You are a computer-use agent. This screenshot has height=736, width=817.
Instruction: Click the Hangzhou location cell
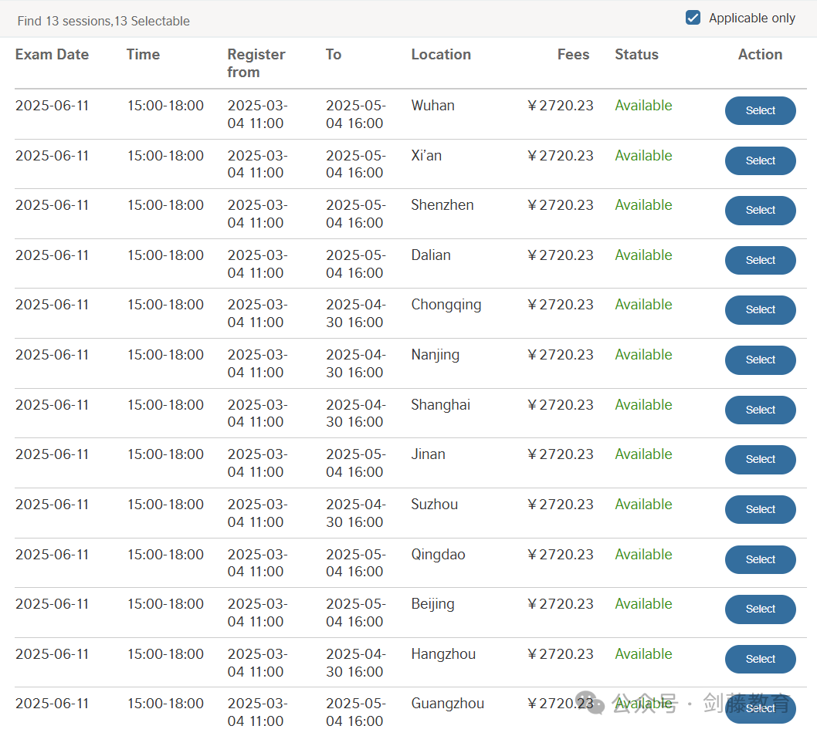coord(443,654)
